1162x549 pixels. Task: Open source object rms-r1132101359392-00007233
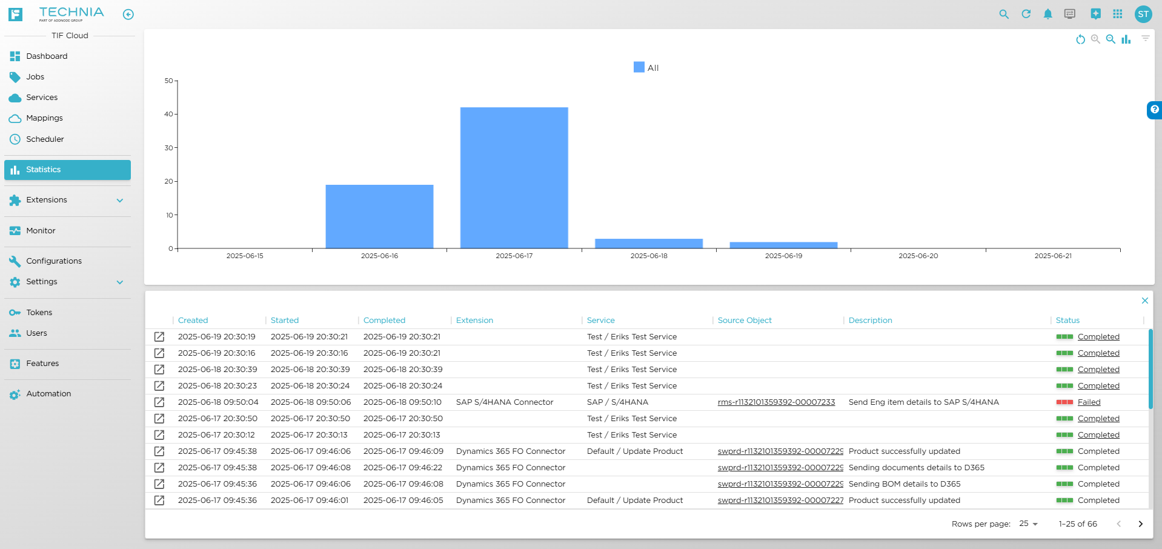[776, 402]
